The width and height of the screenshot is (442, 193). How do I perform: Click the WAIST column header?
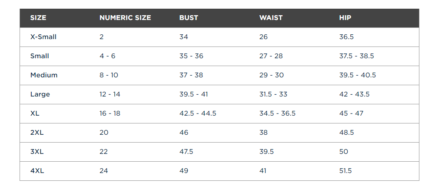pos(271,18)
